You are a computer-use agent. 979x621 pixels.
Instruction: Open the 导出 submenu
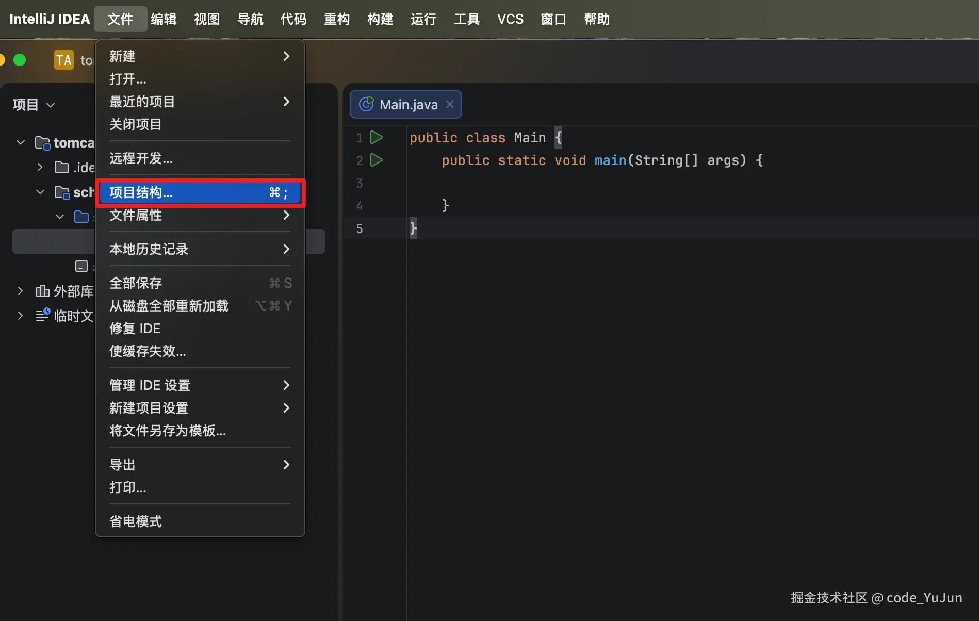point(200,465)
